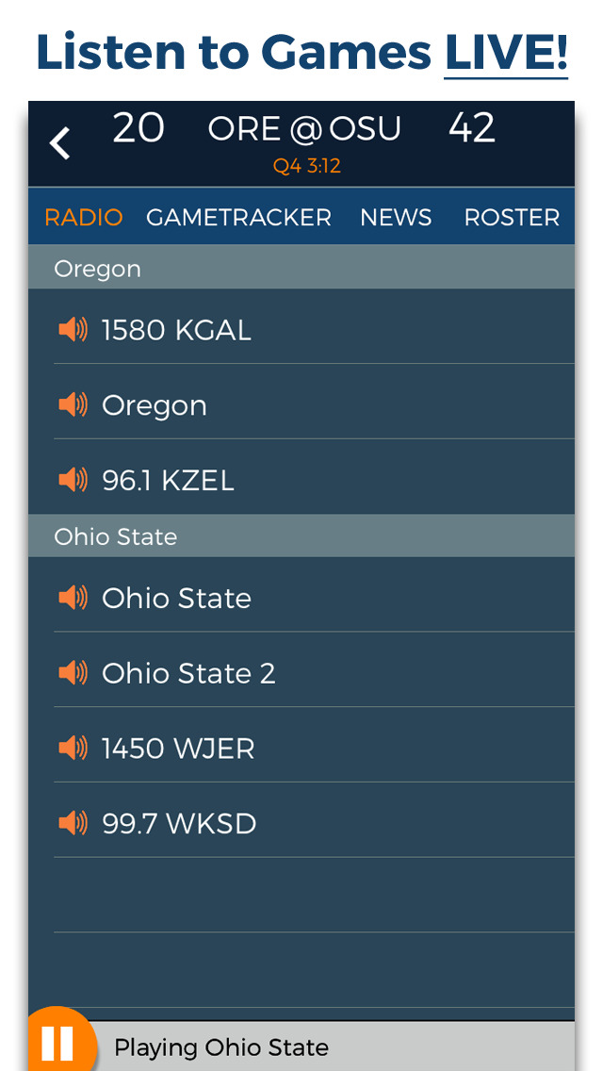Image resolution: width=603 pixels, height=1071 pixels.
Task: Tap speaker icon beside 1580 KGAL
Action: (x=73, y=329)
